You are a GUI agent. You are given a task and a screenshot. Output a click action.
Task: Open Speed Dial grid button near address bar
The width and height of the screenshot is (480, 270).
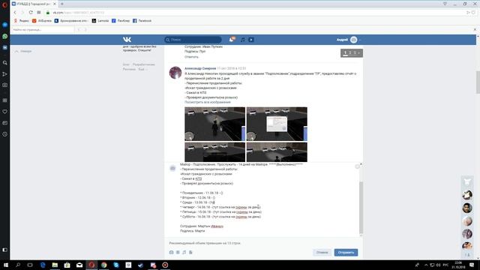(x=39, y=13)
